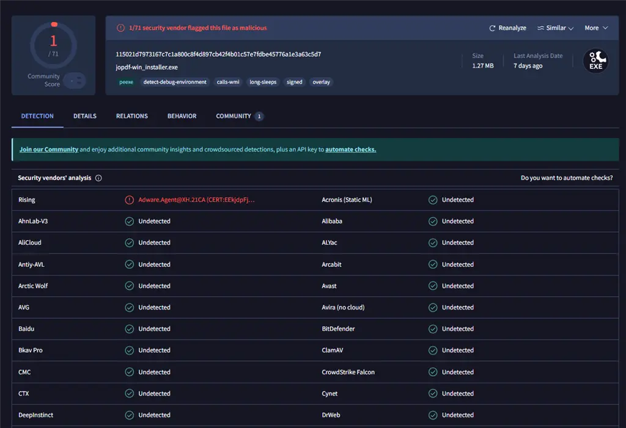This screenshot has width=626, height=428.
Task: Select the peexe tag chip
Action: 126,82
